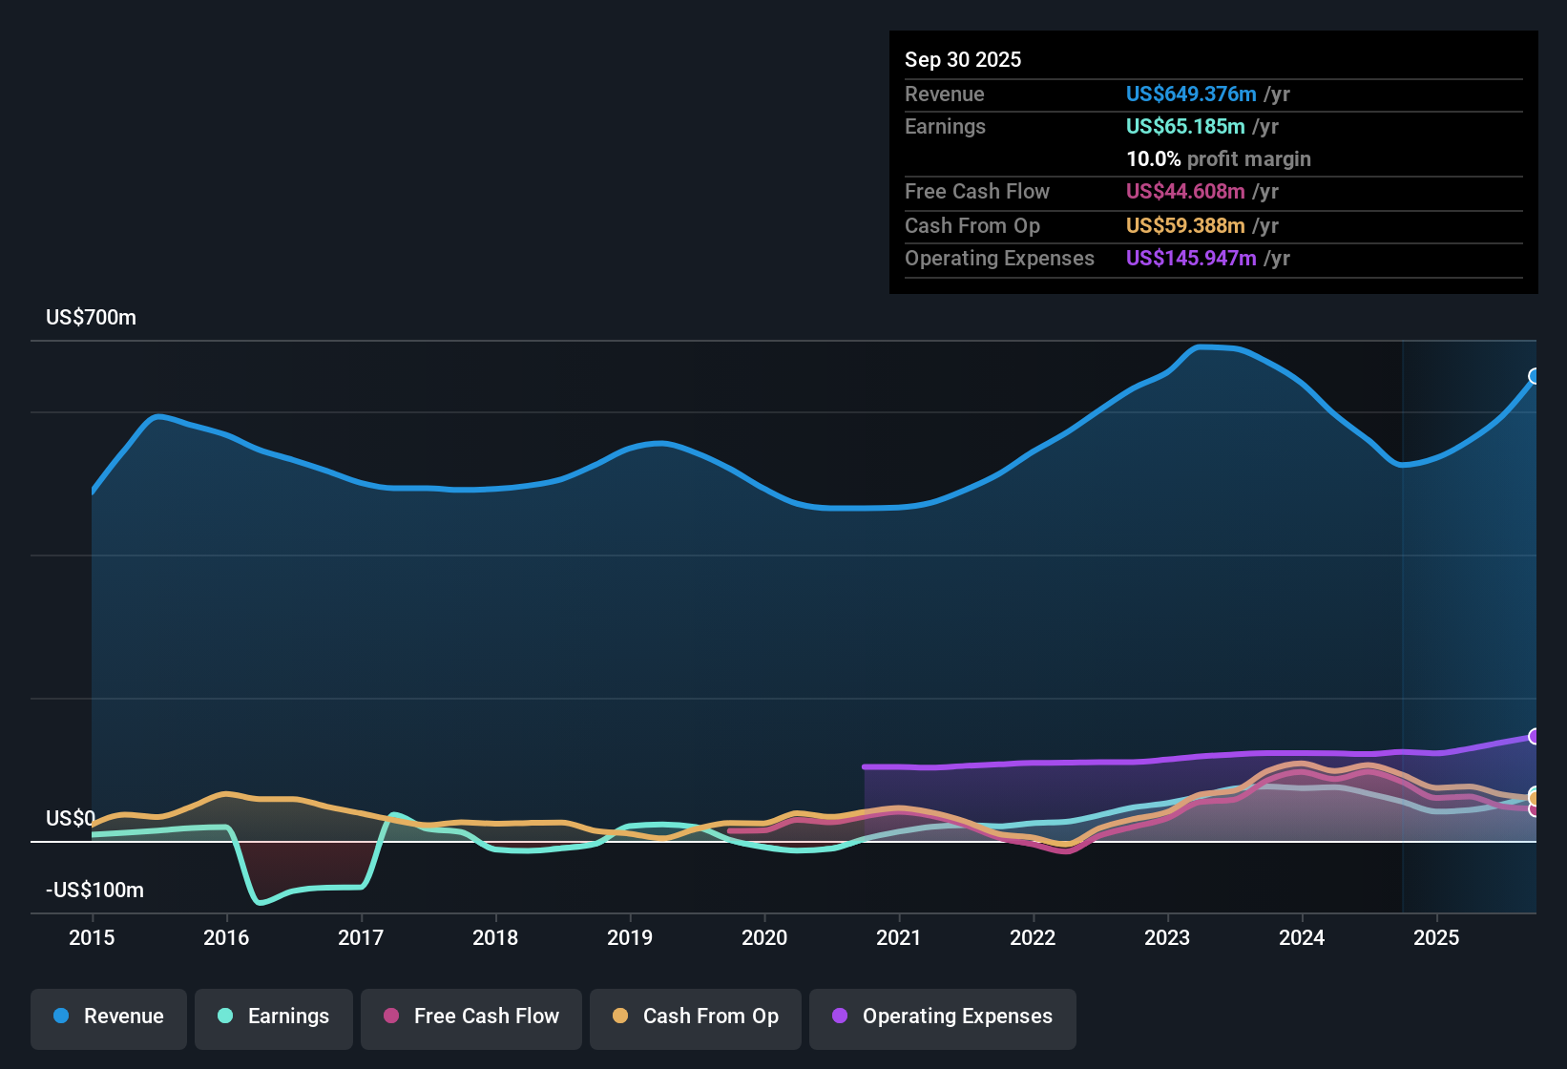Toggle the Earnings series off

point(274,1017)
